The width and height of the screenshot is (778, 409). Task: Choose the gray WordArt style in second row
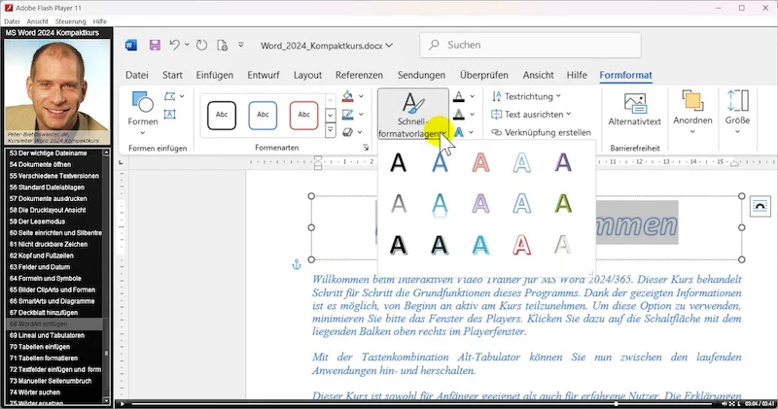pyautogui.click(x=399, y=204)
